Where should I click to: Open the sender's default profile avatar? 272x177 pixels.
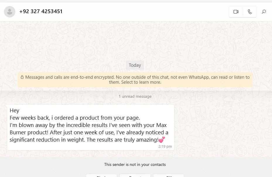pyautogui.click(x=10, y=12)
